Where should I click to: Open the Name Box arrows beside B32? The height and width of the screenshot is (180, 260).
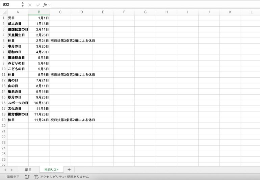(x=23, y=4)
